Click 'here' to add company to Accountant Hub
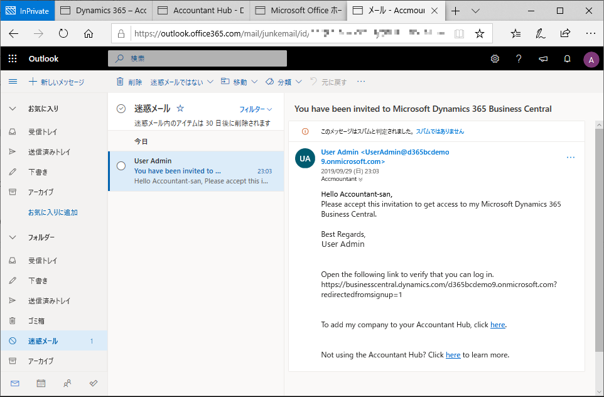 pyautogui.click(x=497, y=325)
